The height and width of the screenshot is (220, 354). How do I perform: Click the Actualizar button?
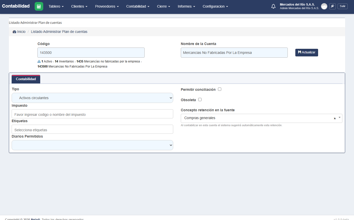[x=307, y=53]
